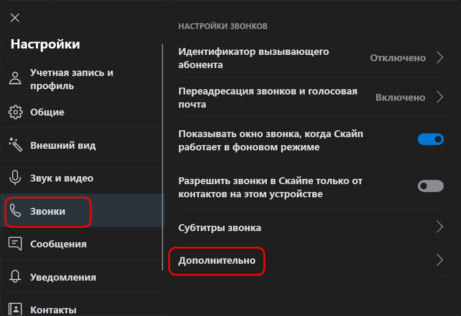Click the gear icon next to Общие
Viewport: 461px width, 316px height.
(16, 112)
